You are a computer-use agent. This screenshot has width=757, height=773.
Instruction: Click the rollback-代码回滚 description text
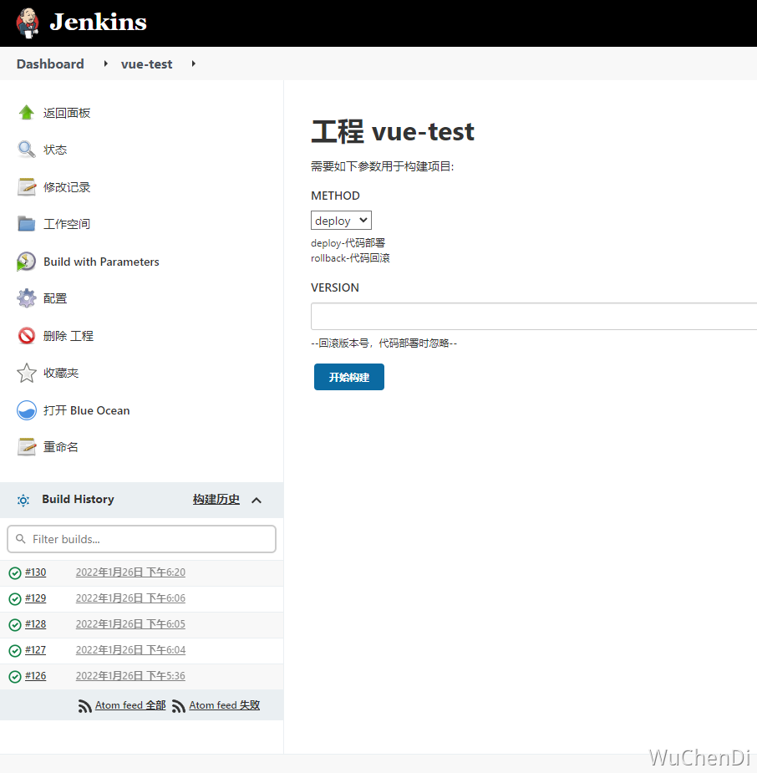point(350,258)
